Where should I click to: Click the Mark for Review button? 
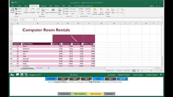[x=95, y=94]
